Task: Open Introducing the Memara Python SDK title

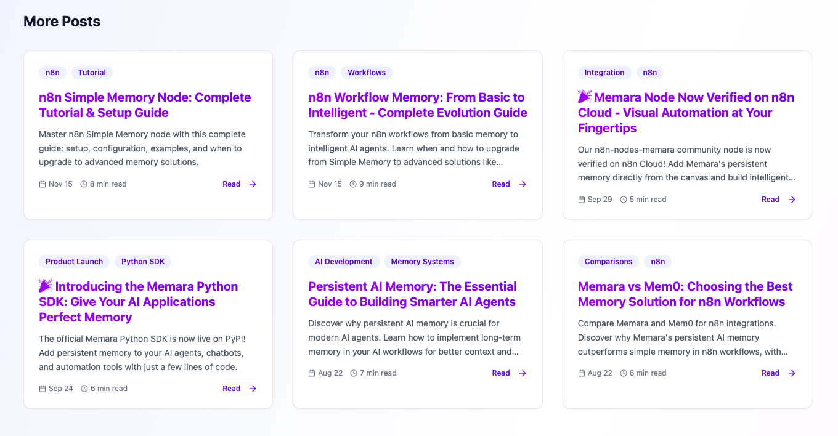Action: pyautogui.click(x=138, y=302)
